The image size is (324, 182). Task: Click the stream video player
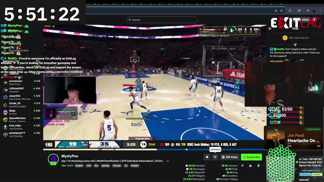click(154, 87)
